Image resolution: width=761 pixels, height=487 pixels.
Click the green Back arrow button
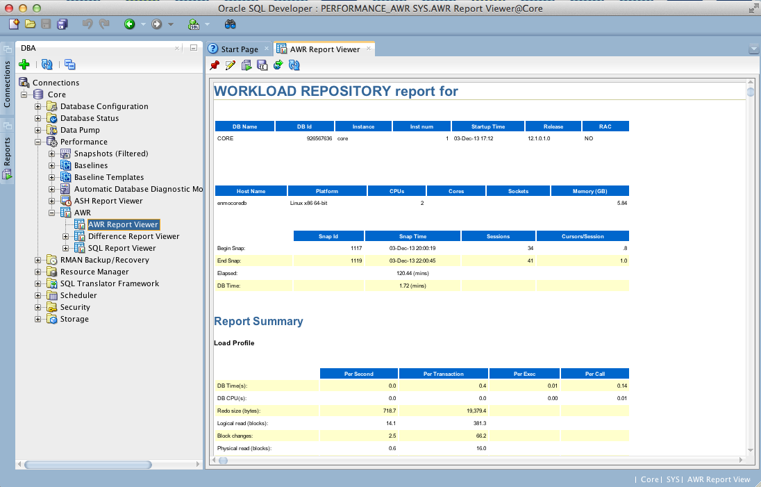click(129, 24)
